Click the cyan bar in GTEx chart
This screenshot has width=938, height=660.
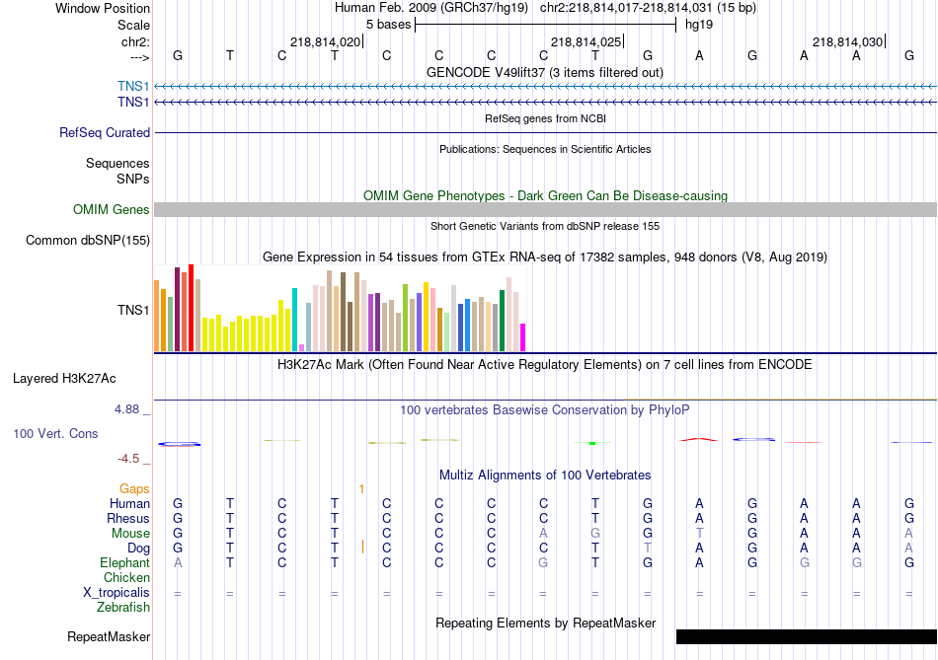[x=294, y=320]
